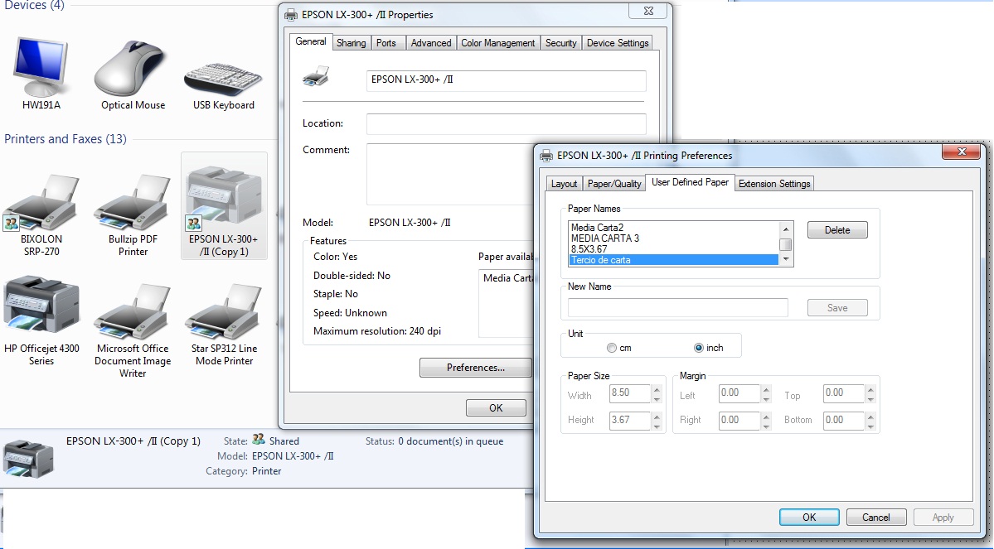Click the Apply button in Printing Preferences

(x=943, y=518)
